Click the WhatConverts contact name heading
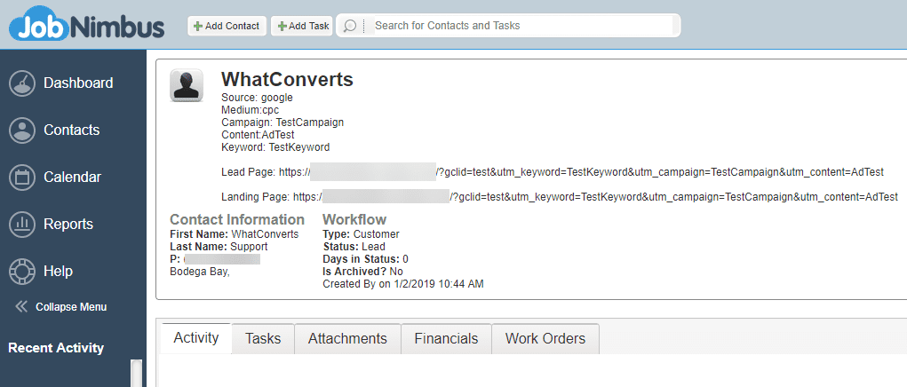Screen dimensions: 907x387 click(287, 79)
